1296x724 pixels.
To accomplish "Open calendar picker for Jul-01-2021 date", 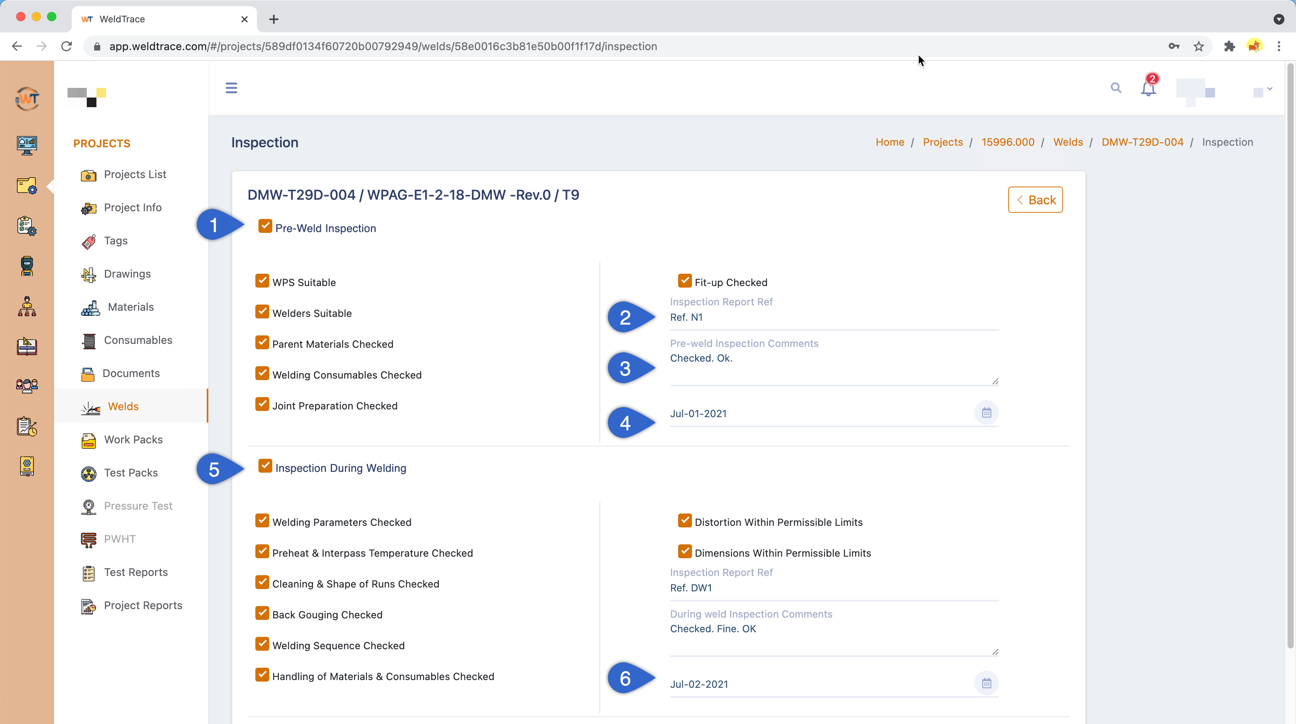I will [x=986, y=413].
